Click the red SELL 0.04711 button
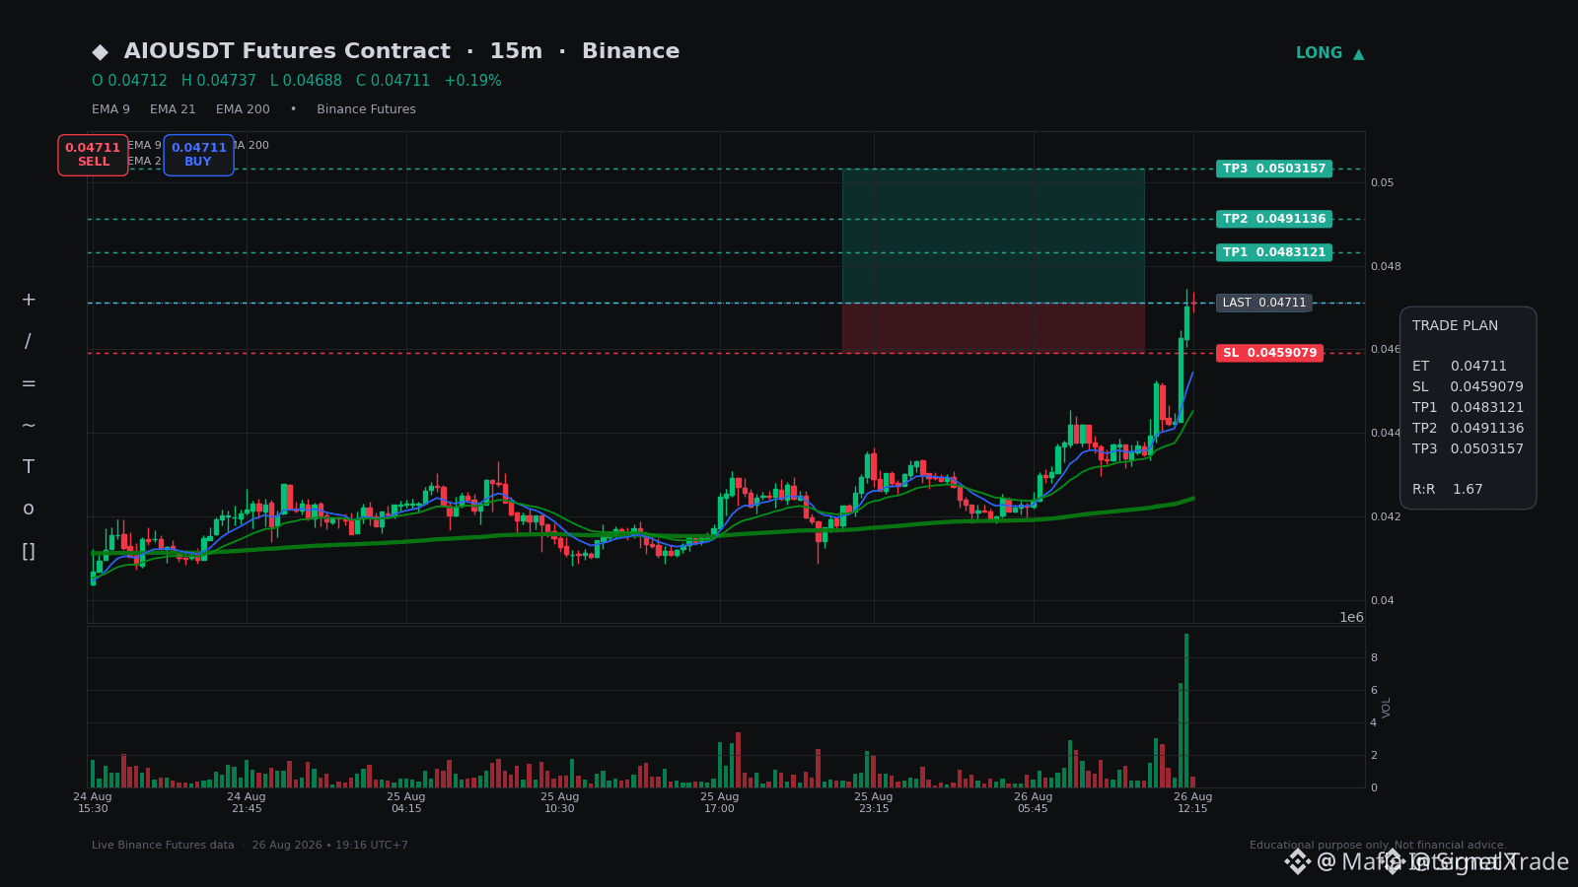This screenshot has height=887, width=1578. point(93,155)
